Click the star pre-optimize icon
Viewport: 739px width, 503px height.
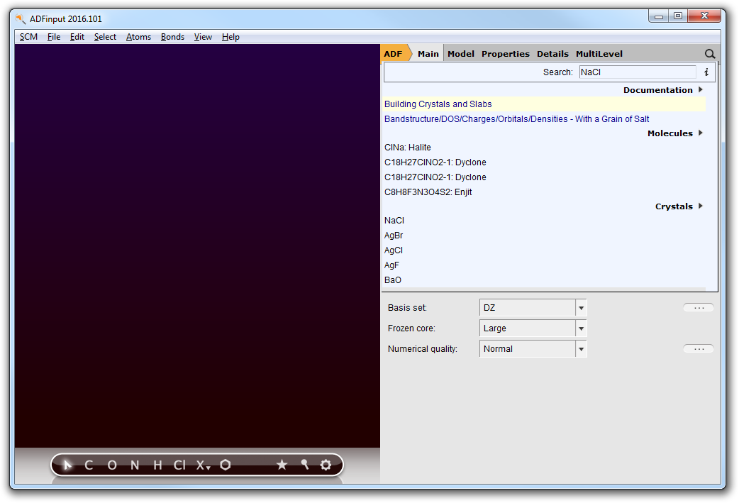(282, 465)
